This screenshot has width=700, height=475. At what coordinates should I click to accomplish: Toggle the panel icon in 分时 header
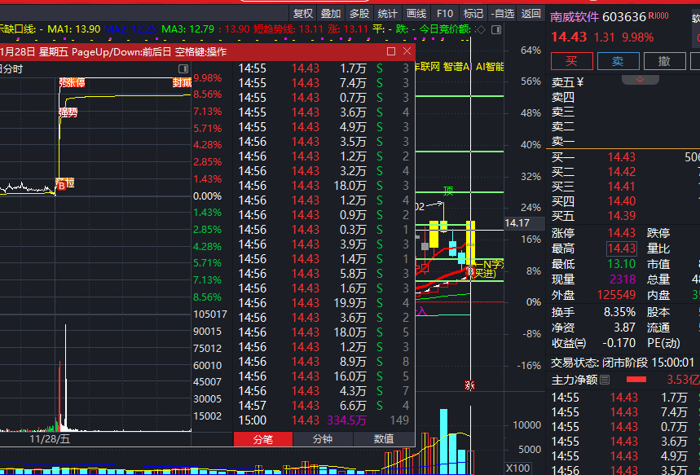(183, 68)
